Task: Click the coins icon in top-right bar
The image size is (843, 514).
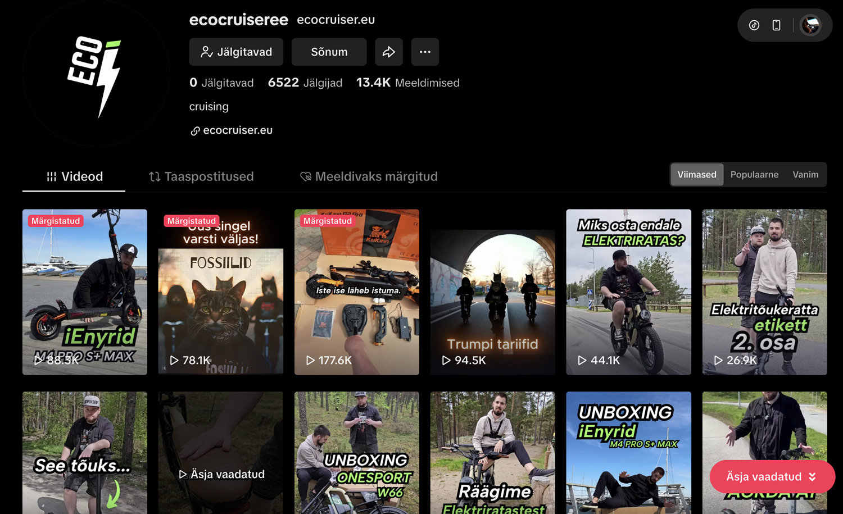Action: click(x=754, y=25)
